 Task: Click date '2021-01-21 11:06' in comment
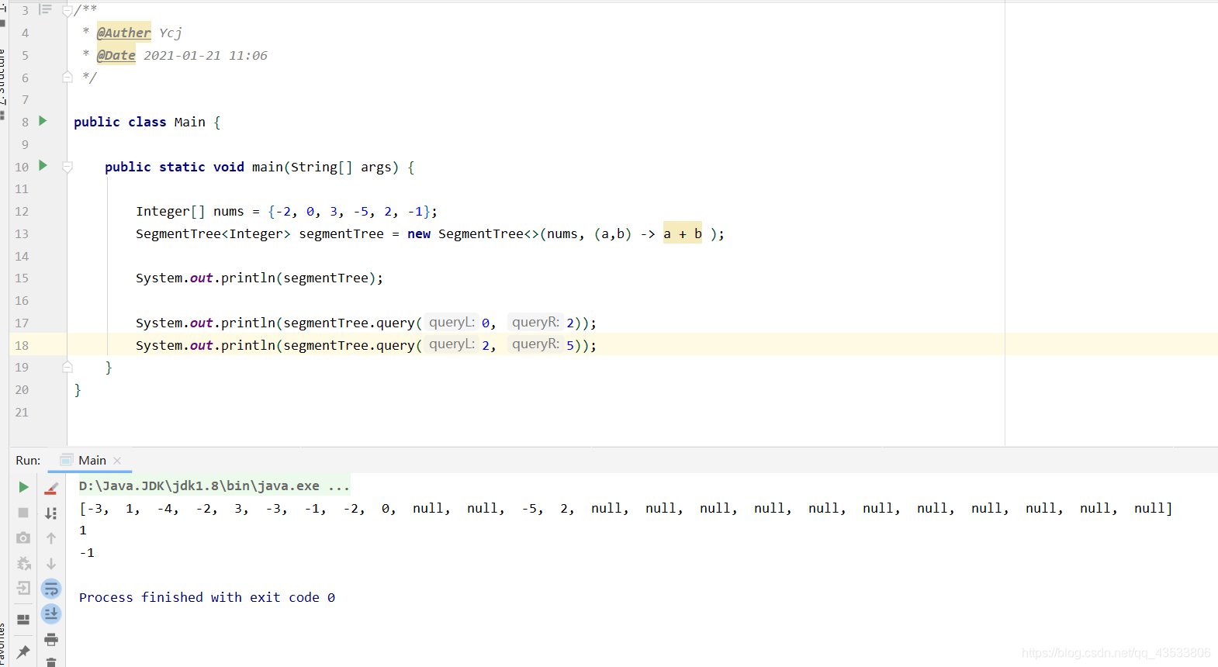[206, 55]
